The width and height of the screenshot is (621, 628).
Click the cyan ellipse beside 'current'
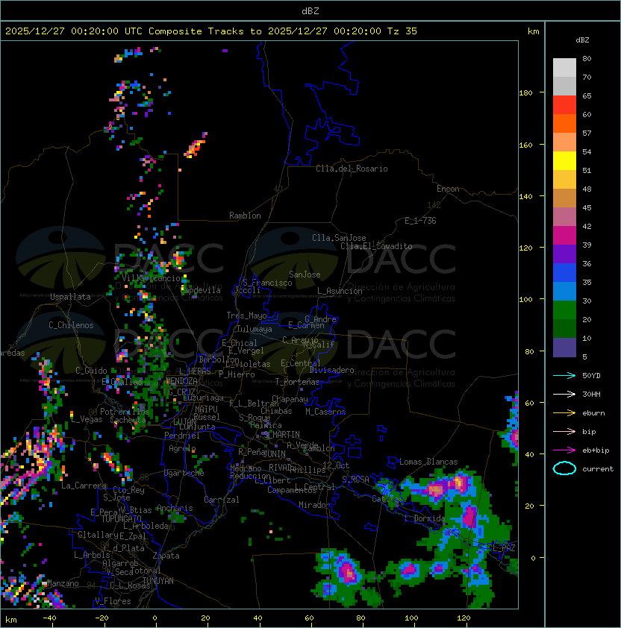click(x=564, y=468)
